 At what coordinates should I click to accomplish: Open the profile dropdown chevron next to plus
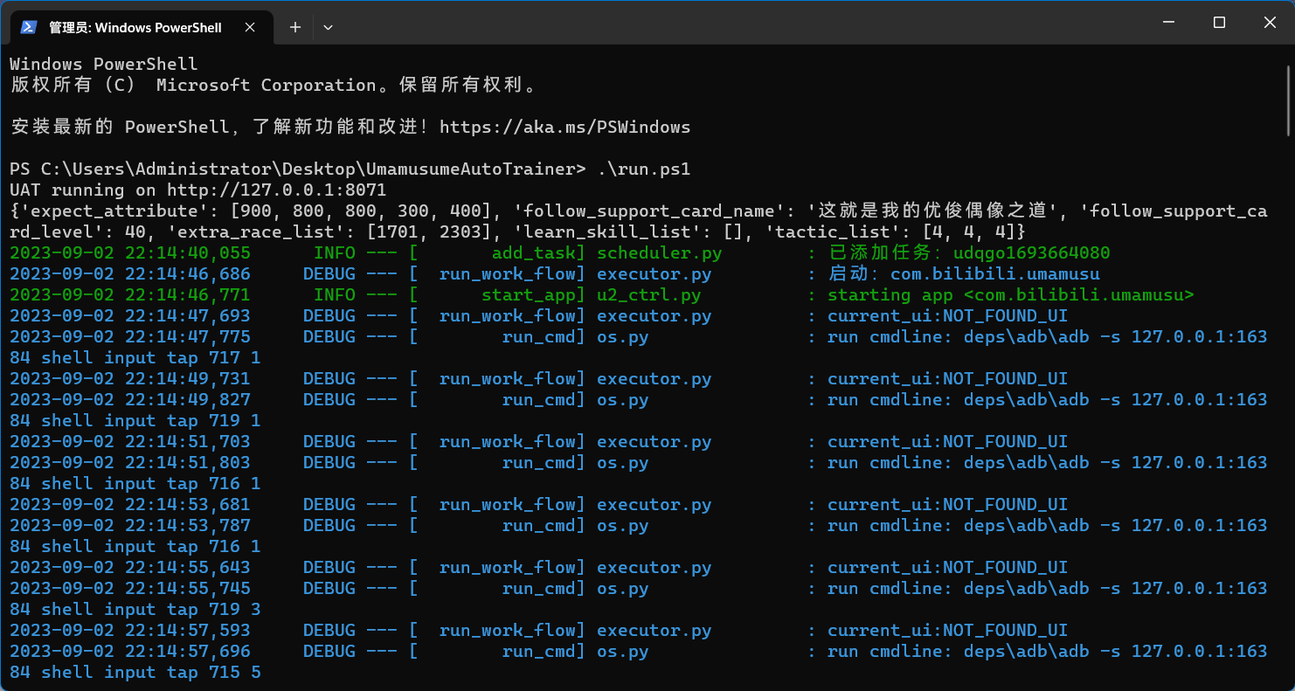[328, 27]
